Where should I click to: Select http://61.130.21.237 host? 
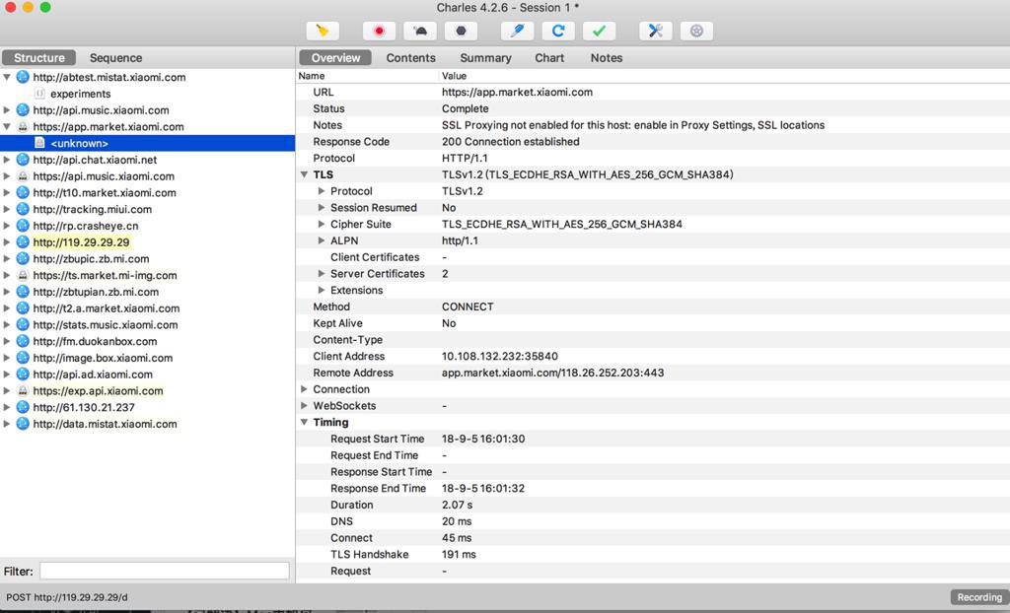84,408
